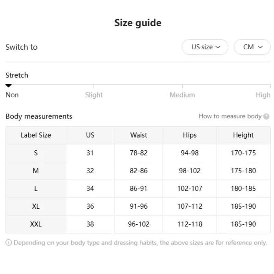The width and height of the screenshot is (274, 274).
Task: Click the How to measure body link
Action: pyautogui.click(x=230, y=116)
